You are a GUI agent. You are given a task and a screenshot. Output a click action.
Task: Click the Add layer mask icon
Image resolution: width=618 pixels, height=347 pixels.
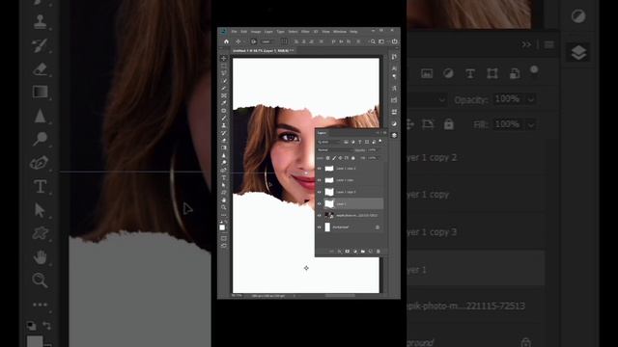[348, 251]
